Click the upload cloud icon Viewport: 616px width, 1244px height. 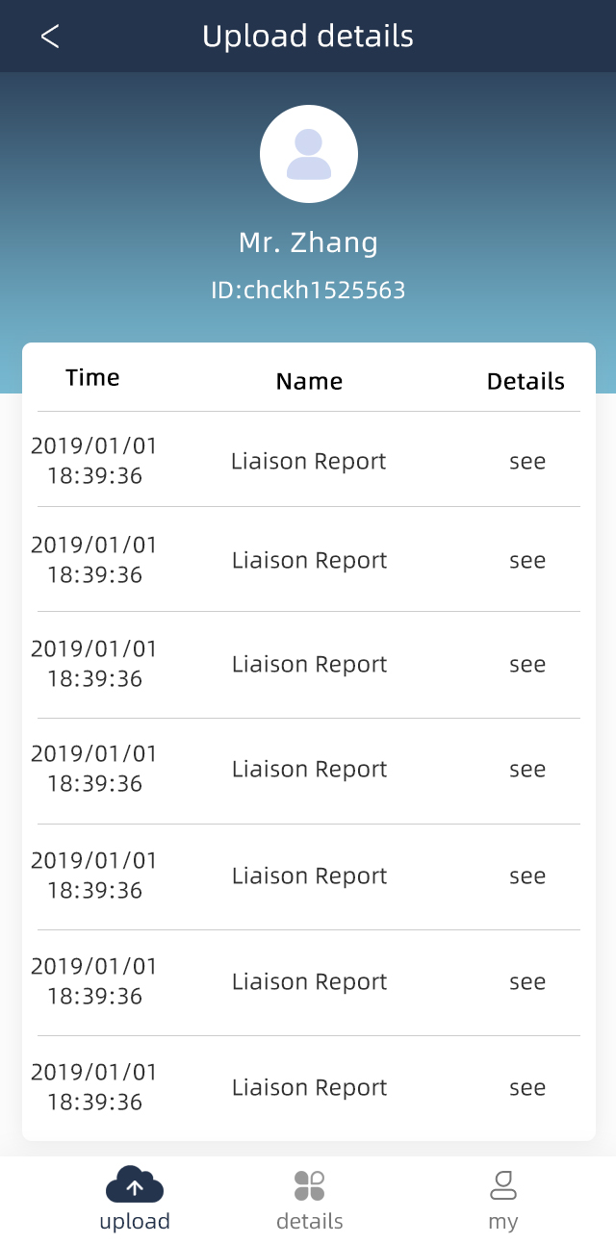135,1184
